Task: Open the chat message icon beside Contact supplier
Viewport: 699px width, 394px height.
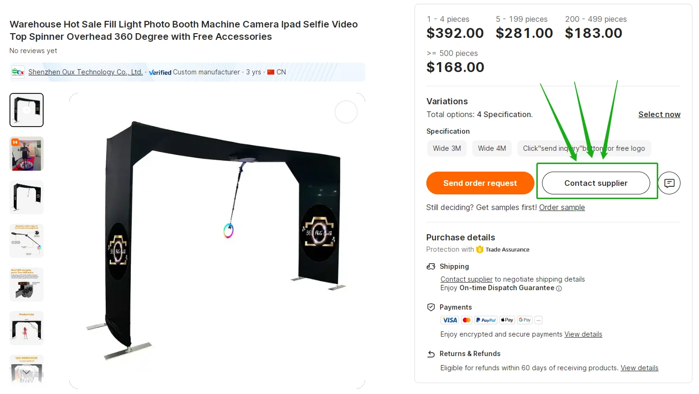Action: (x=669, y=183)
